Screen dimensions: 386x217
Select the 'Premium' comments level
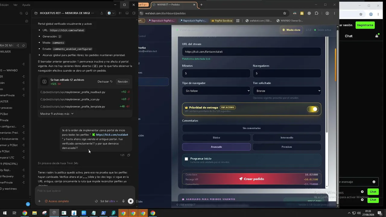[x=287, y=147]
